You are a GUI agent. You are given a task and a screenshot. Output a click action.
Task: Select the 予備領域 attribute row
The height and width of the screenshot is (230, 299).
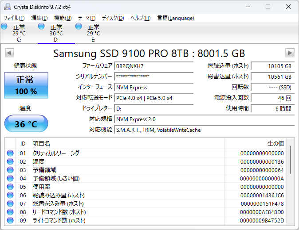click(146, 170)
